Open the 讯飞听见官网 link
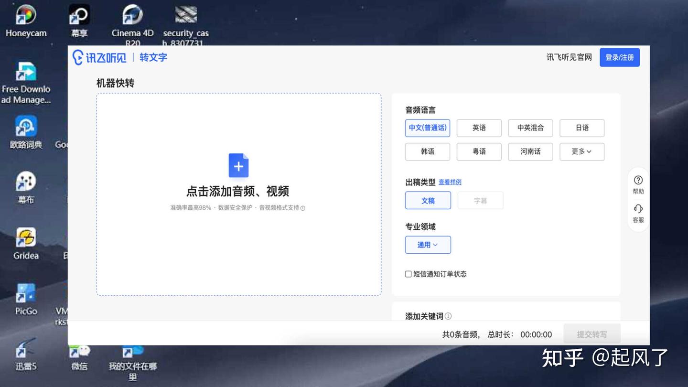 click(x=569, y=57)
